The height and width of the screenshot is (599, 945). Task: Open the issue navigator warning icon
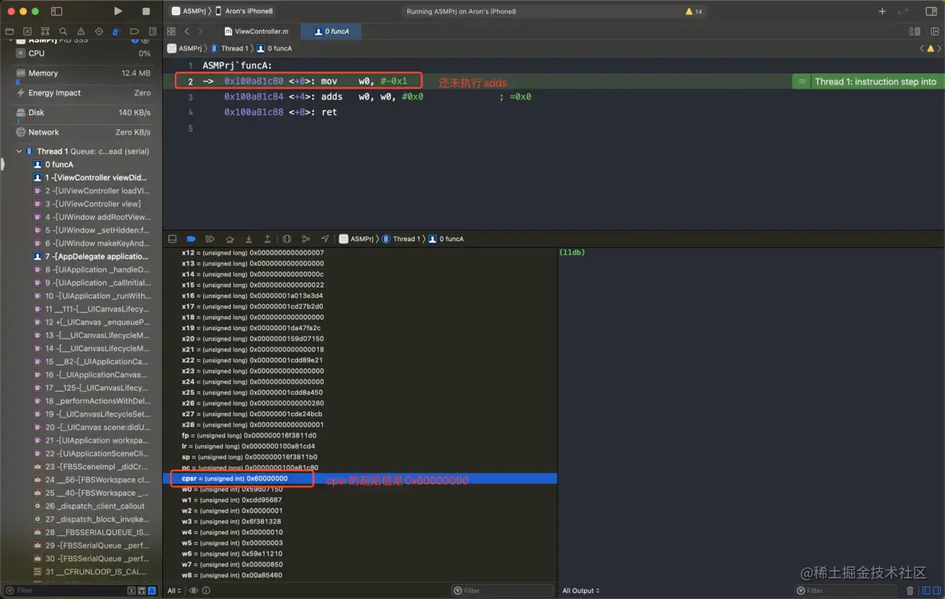[x=80, y=32]
